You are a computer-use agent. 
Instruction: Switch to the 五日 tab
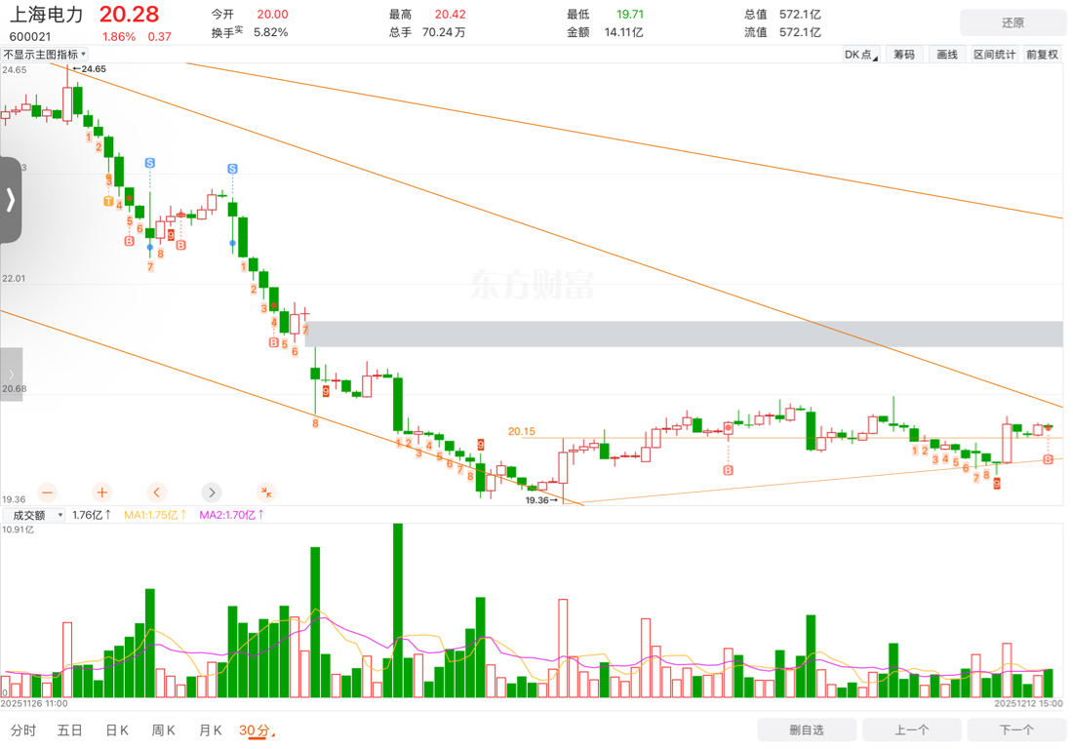click(x=70, y=730)
